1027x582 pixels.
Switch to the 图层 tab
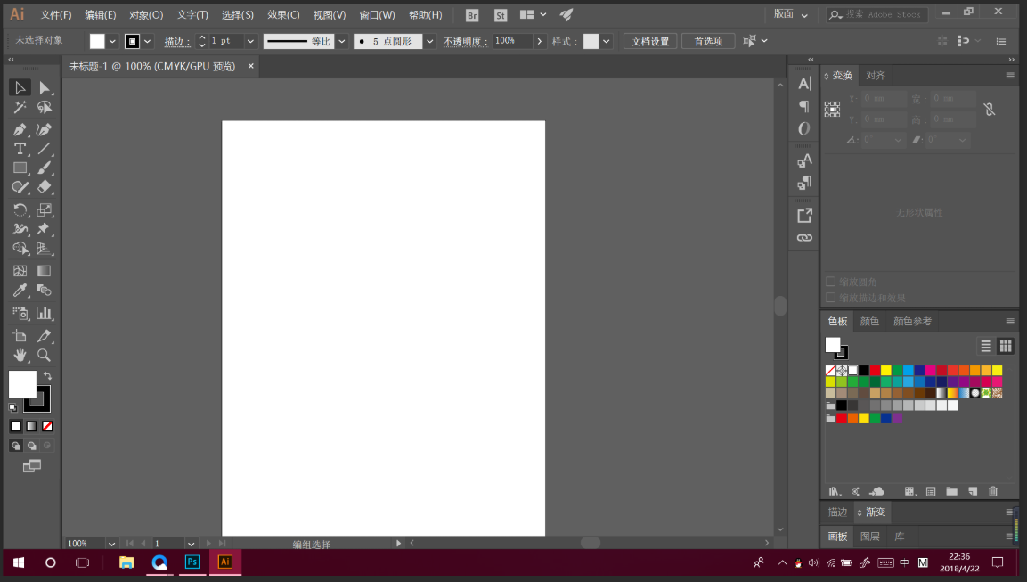868,536
